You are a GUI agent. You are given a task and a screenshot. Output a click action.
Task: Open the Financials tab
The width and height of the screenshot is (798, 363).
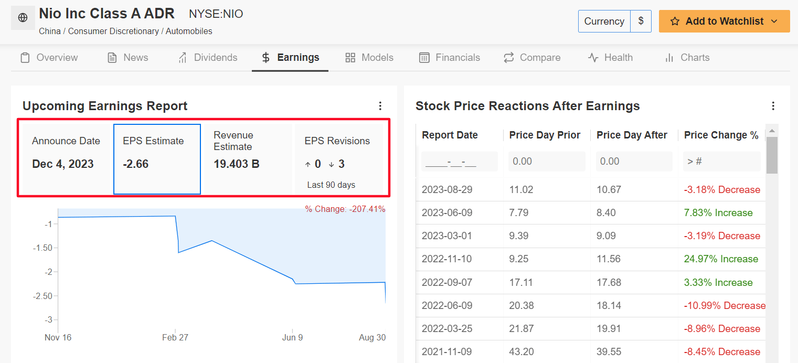coord(450,58)
